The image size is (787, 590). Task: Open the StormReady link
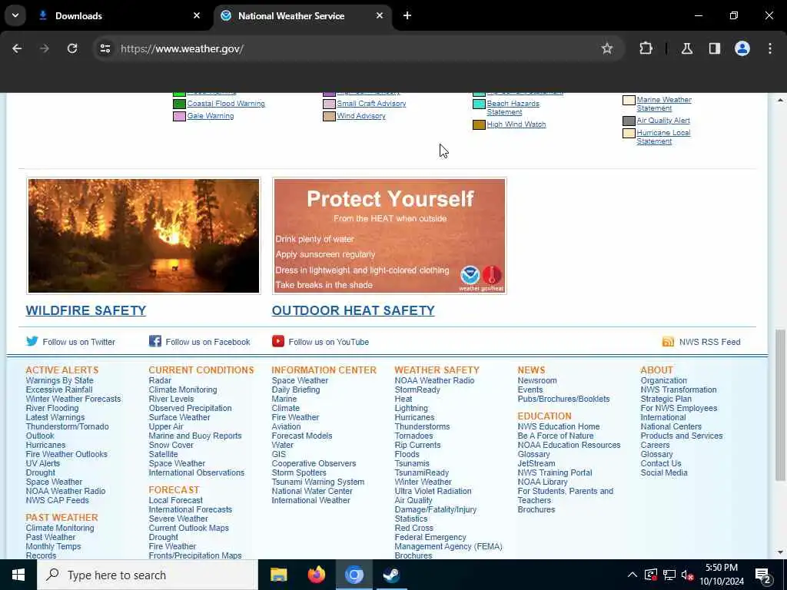click(x=417, y=389)
